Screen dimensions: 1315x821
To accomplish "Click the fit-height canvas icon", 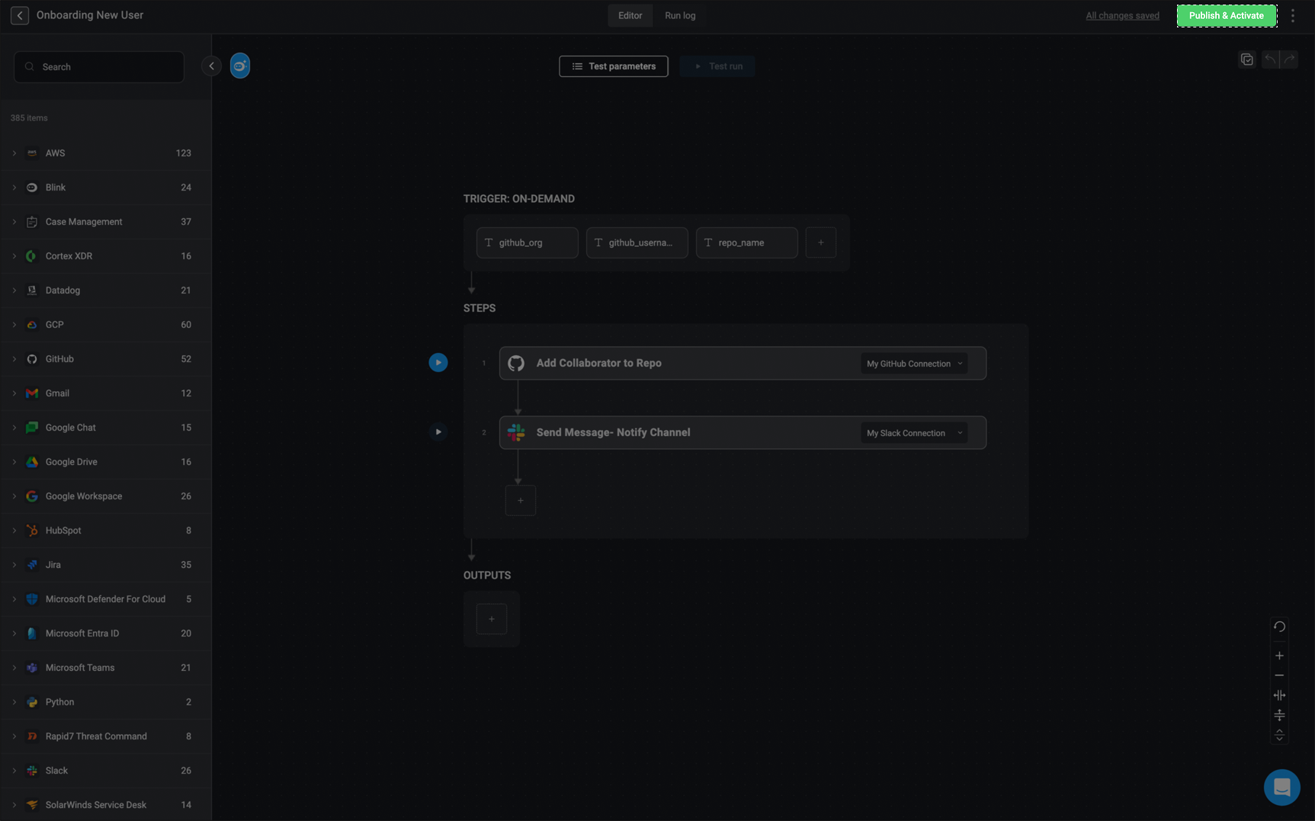I will tap(1279, 715).
